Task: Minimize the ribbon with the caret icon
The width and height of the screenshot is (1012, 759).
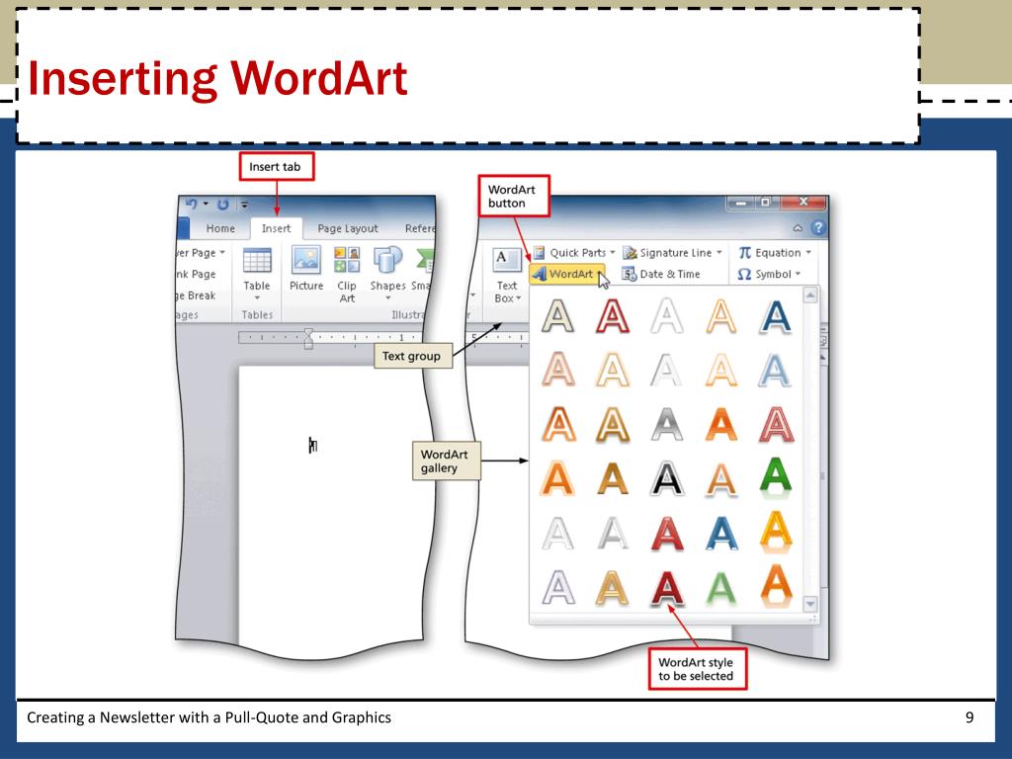Action: coord(798,228)
